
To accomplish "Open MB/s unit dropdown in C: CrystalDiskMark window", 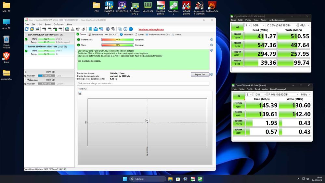I will pos(304,25).
